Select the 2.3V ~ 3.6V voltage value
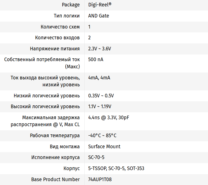This screenshot has height=185, width=208. point(100,49)
